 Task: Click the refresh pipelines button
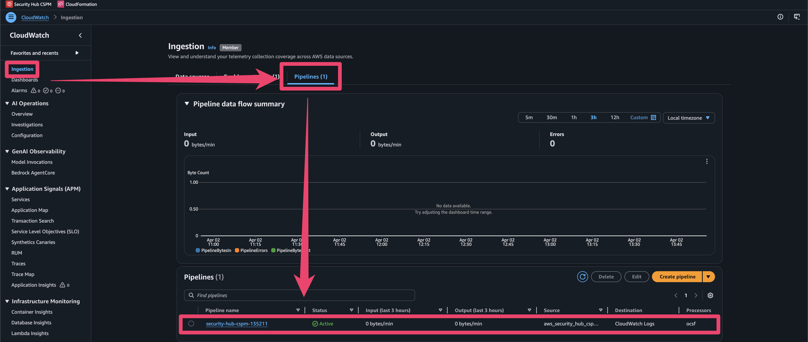click(x=582, y=277)
